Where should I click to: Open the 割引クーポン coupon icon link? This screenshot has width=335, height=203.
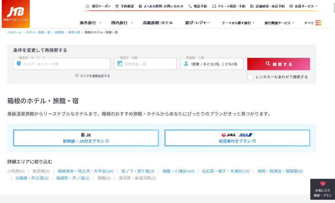coord(88,6)
